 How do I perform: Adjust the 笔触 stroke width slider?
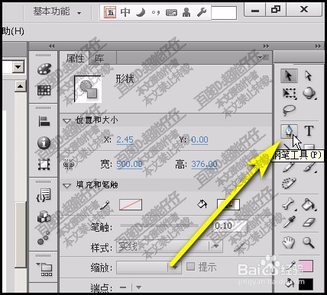coord(159,226)
